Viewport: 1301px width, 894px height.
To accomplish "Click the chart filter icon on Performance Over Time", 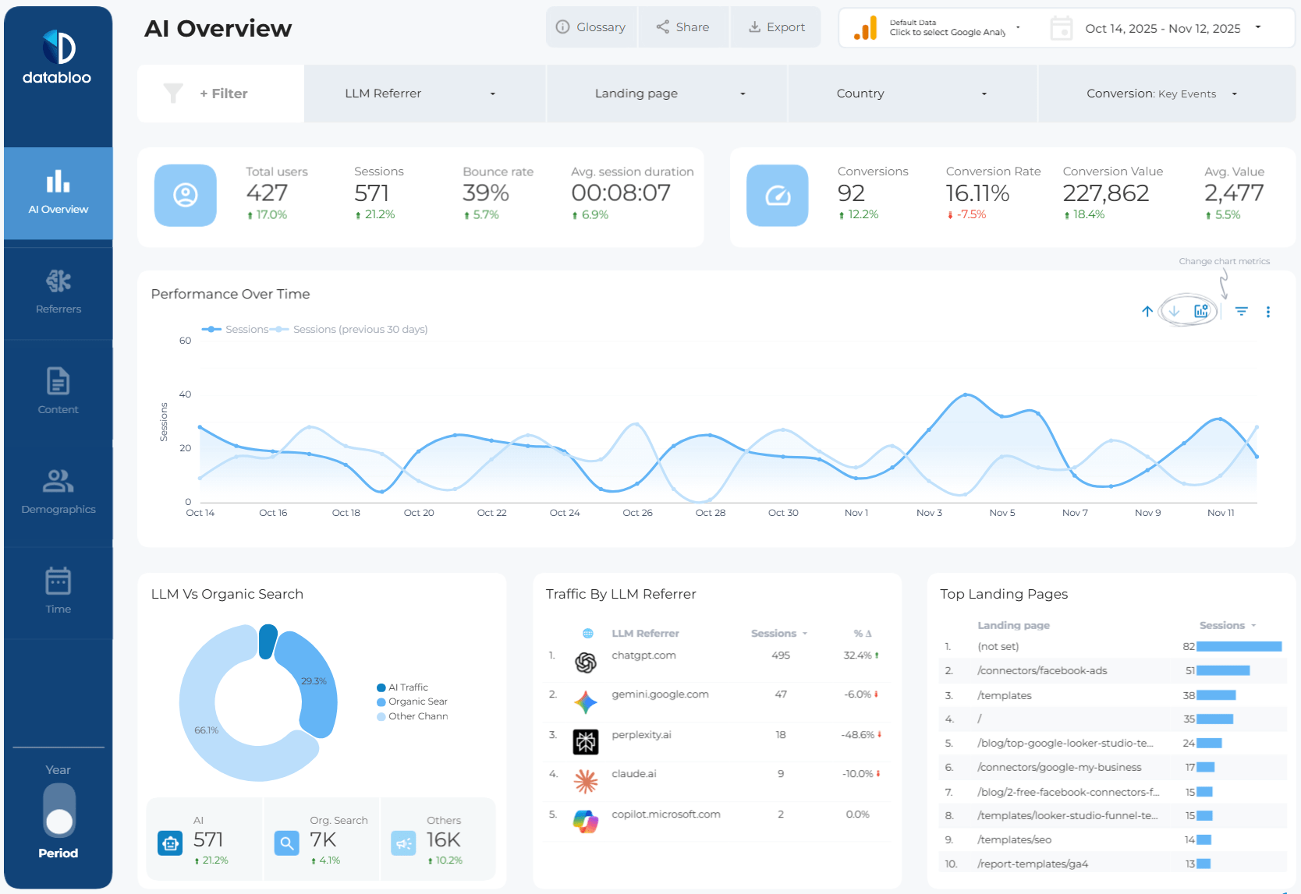I will point(1241,311).
